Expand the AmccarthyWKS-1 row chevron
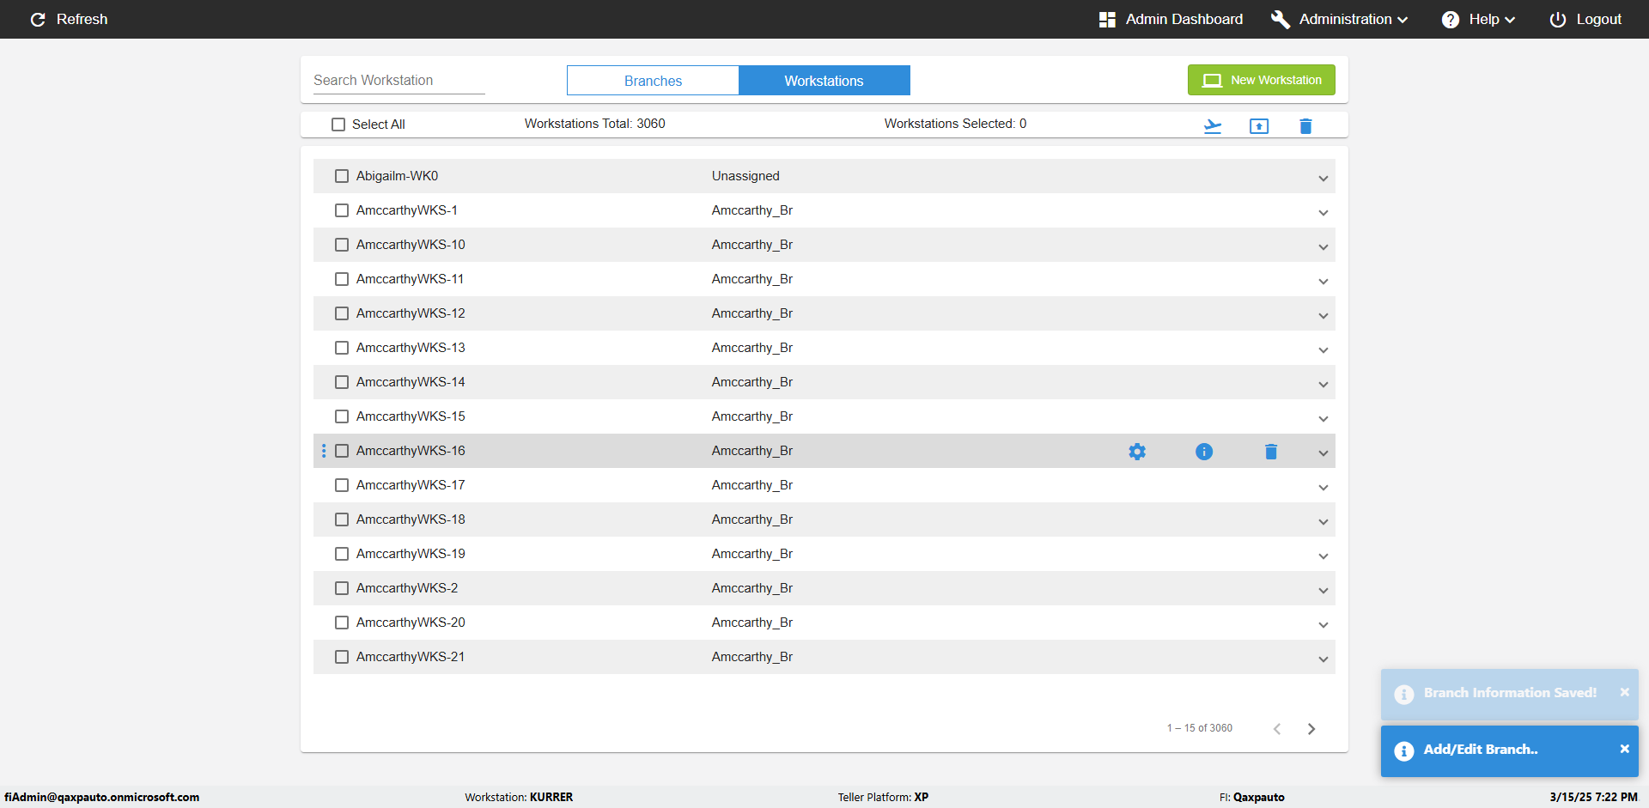Screen dimensions: 1649x808 [1323, 213]
